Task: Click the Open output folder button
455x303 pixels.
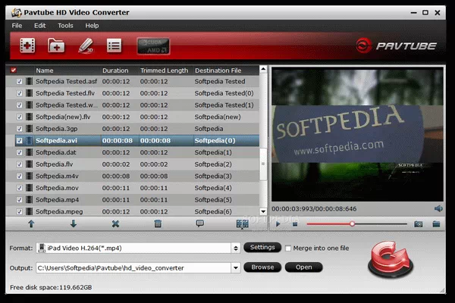Action: [x=303, y=267]
